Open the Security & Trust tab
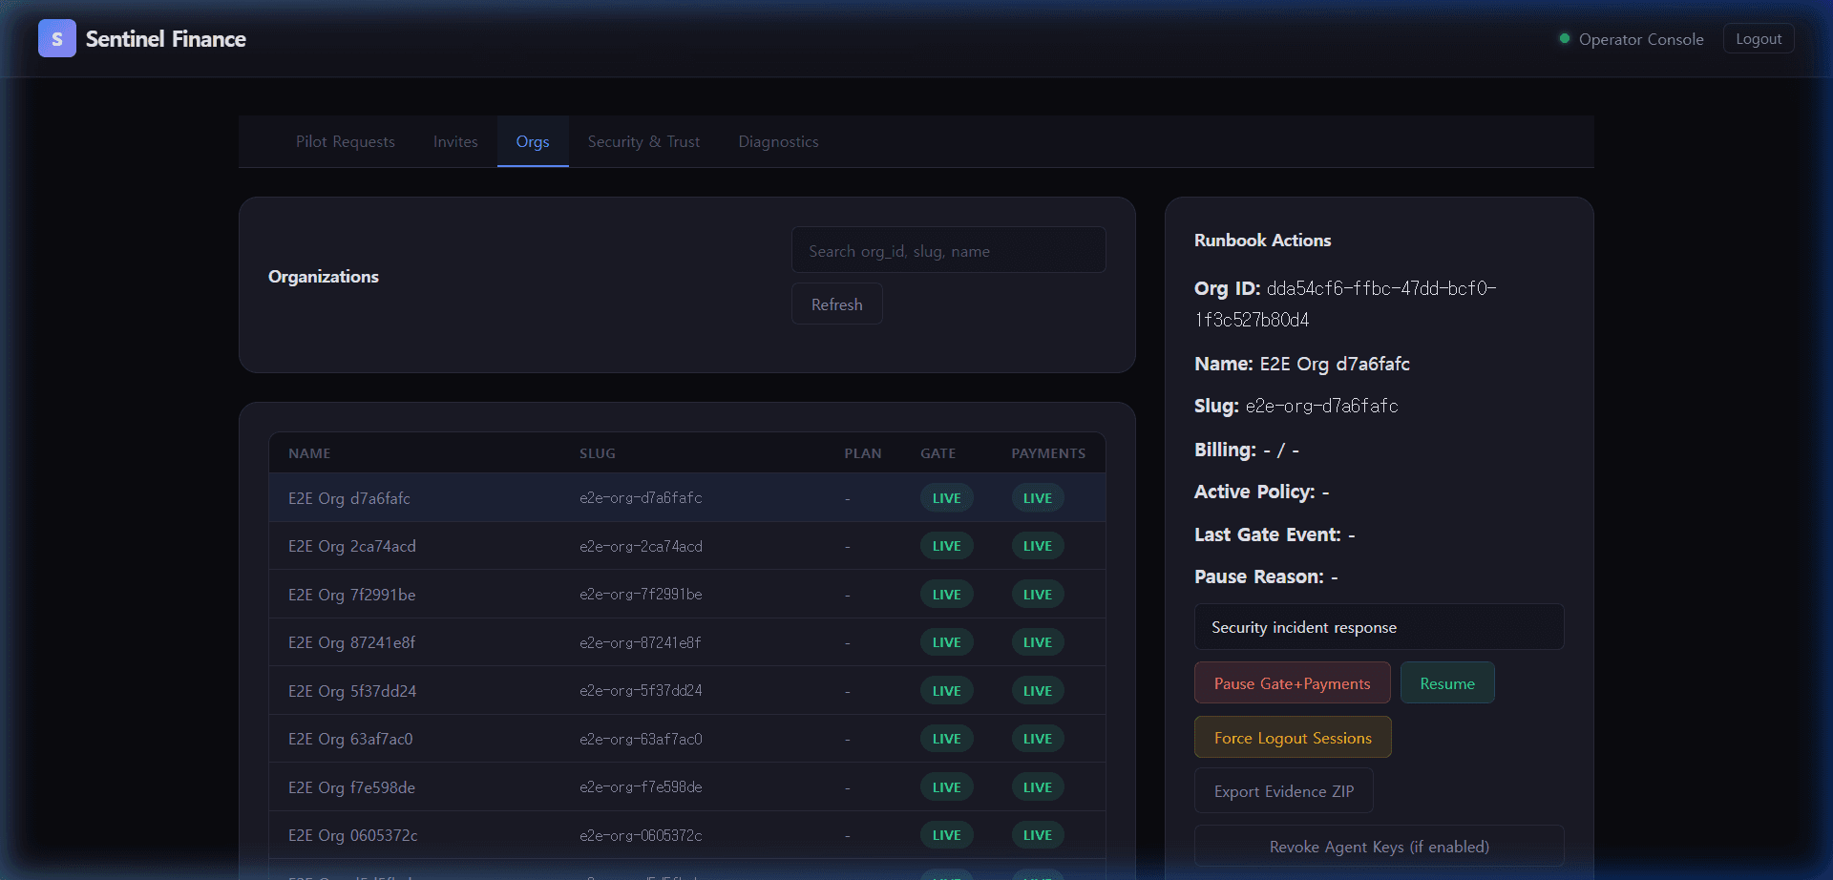This screenshot has height=880, width=1833. click(643, 142)
